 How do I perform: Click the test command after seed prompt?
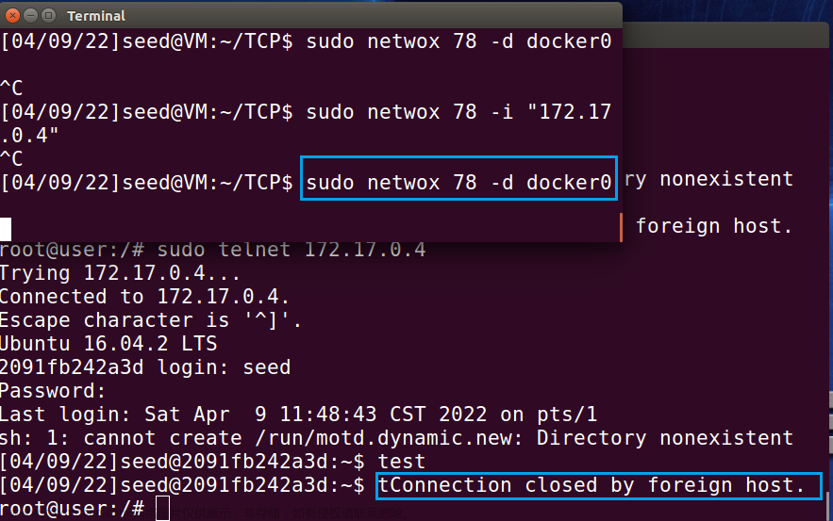[402, 462]
